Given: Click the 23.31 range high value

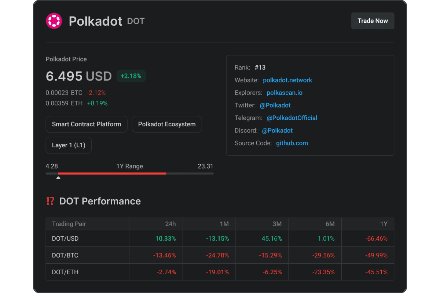Looking at the screenshot, I should (x=205, y=166).
